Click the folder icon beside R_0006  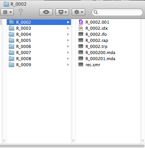(11, 47)
